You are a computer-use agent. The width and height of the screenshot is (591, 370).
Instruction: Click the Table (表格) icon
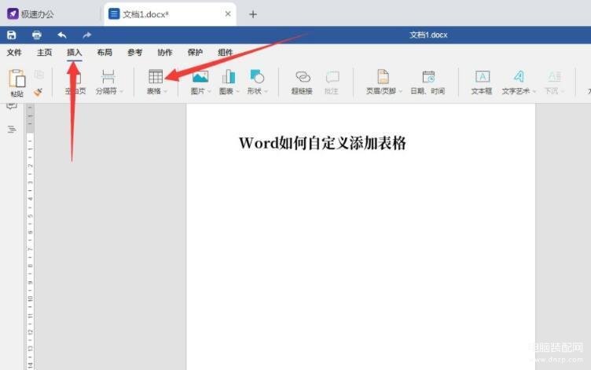coord(156,76)
